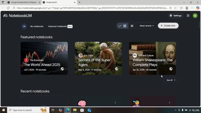201x113 pixels.
Task: Click the address bar URL
Action: pos(92,8)
